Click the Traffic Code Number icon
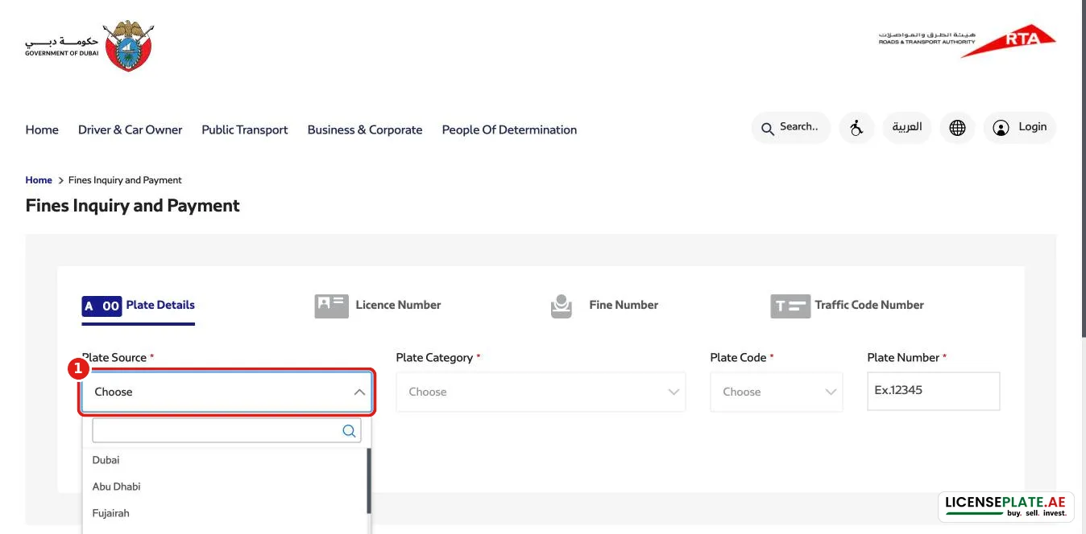1086x534 pixels. click(x=790, y=306)
